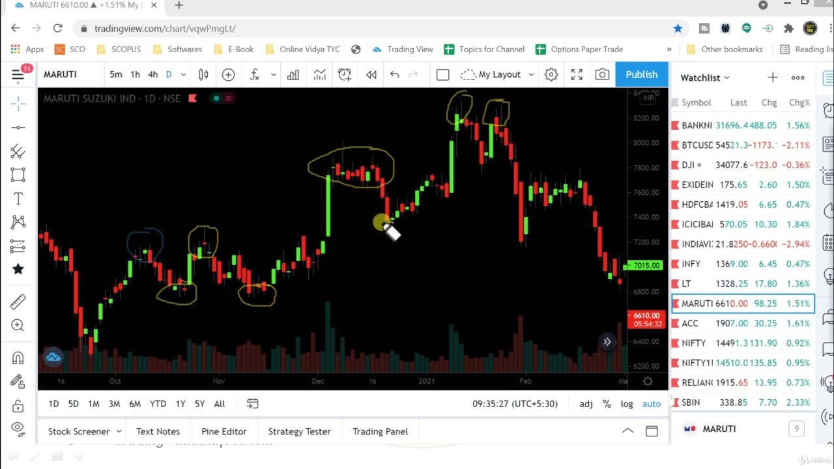Image resolution: width=834 pixels, height=469 pixels.
Task: Open the Strategy Tester tab
Action: (299, 431)
